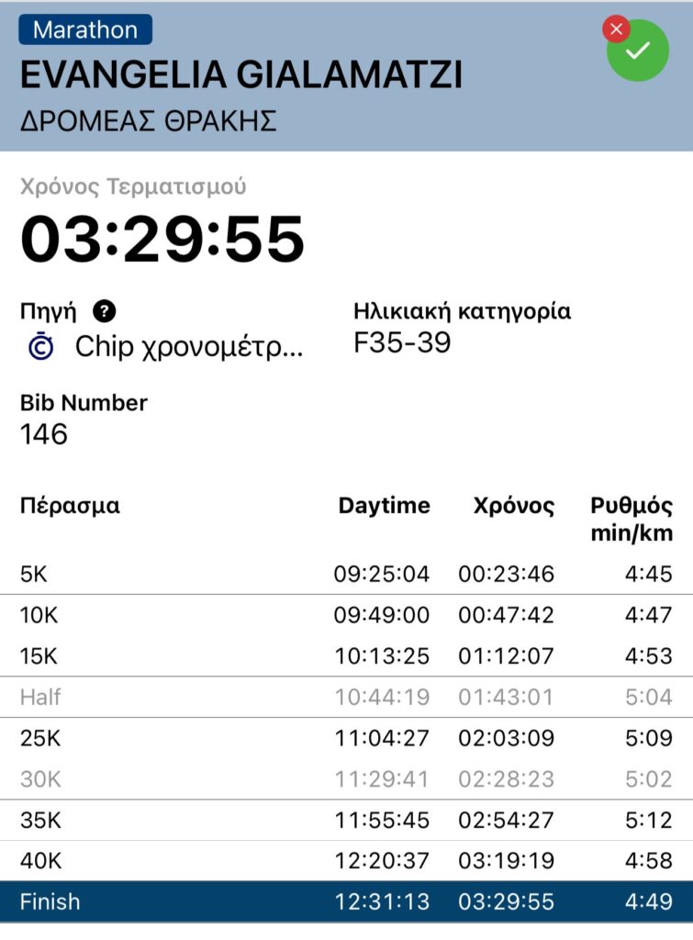
Task: Click bib number 146
Action: tap(44, 434)
